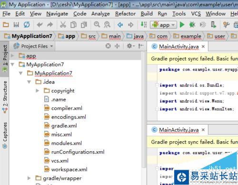Click the Collapse All icon in Project panel
This screenshot has height=185, width=238.
(x=117, y=46)
